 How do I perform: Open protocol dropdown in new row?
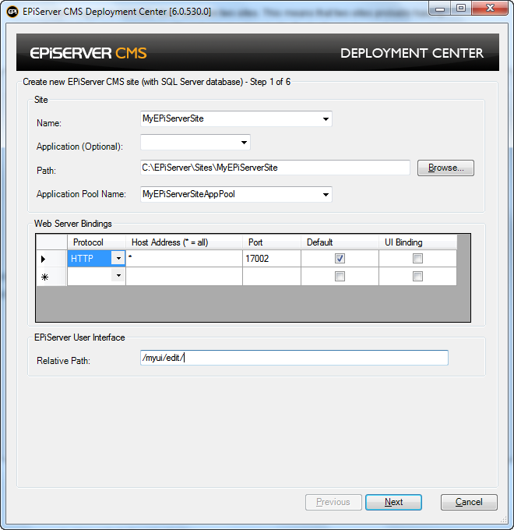tap(118, 277)
